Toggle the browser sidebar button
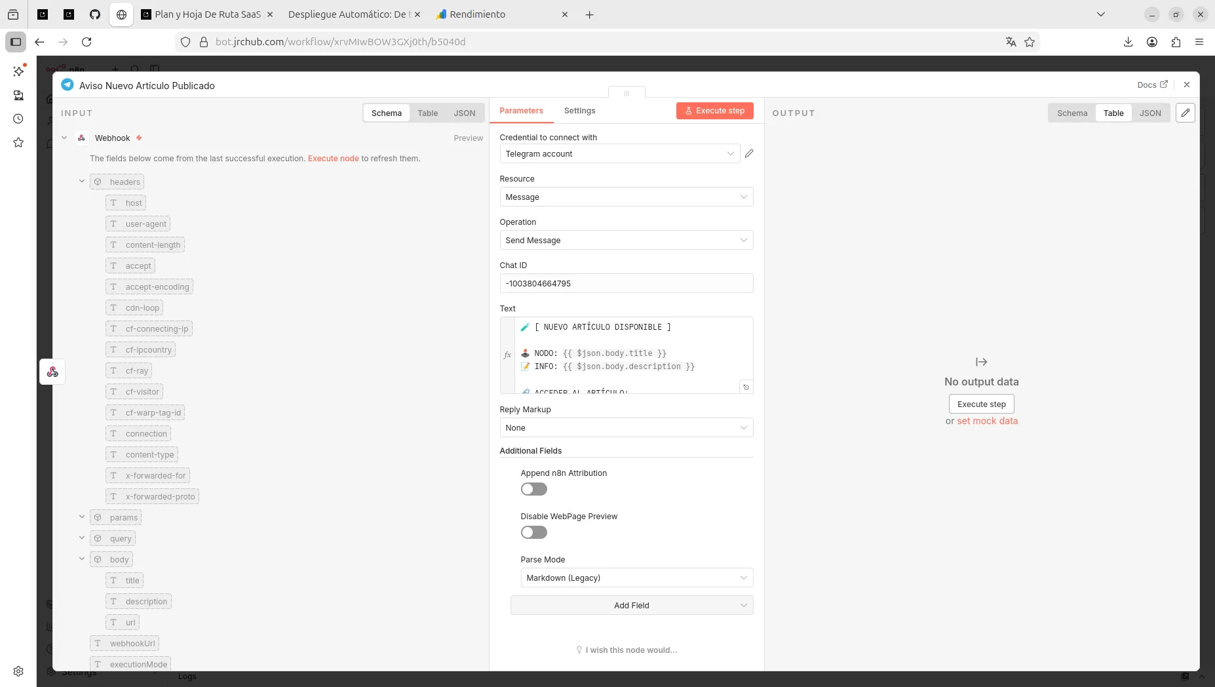Viewport: 1215px width, 687px height. (16, 42)
